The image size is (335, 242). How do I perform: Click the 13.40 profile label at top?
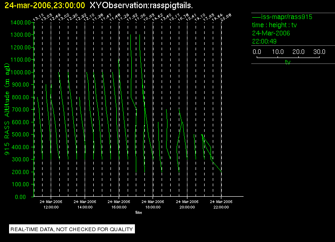pyautogui.click(x=166, y=17)
